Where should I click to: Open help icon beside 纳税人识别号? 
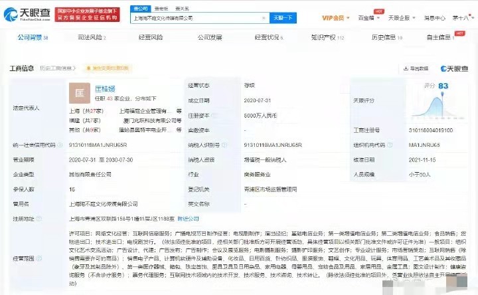tap(224, 145)
